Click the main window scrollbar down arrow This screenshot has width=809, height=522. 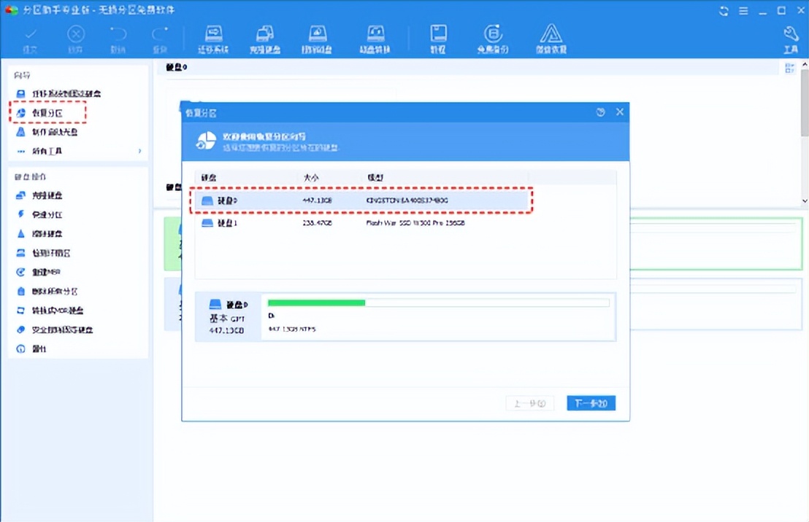(x=805, y=201)
